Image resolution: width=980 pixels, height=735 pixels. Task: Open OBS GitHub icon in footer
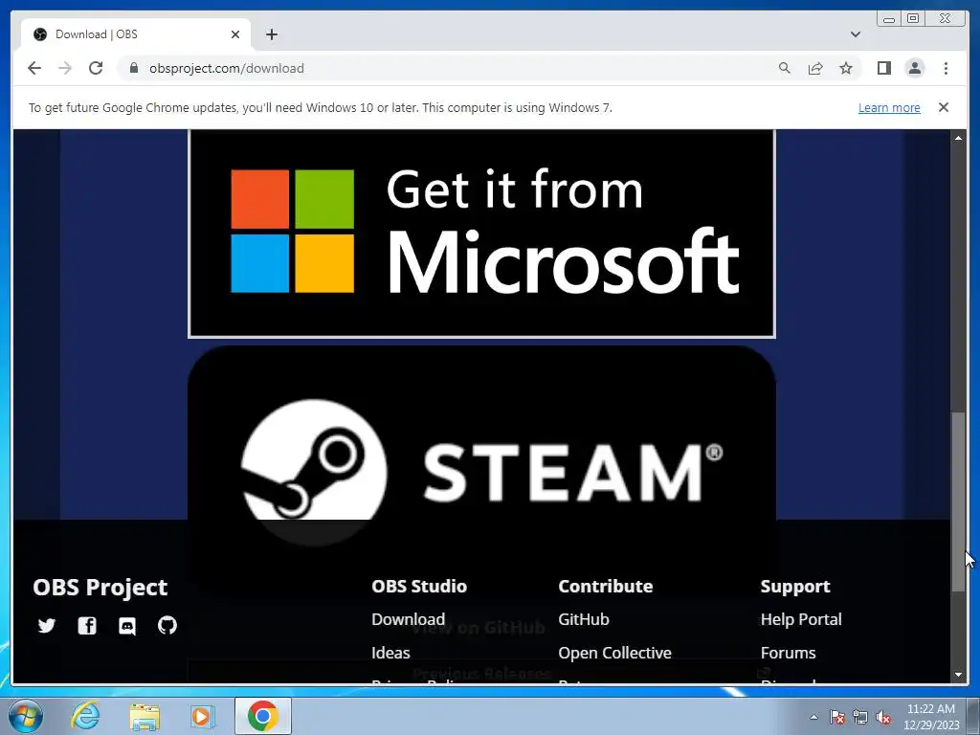pos(167,626)
